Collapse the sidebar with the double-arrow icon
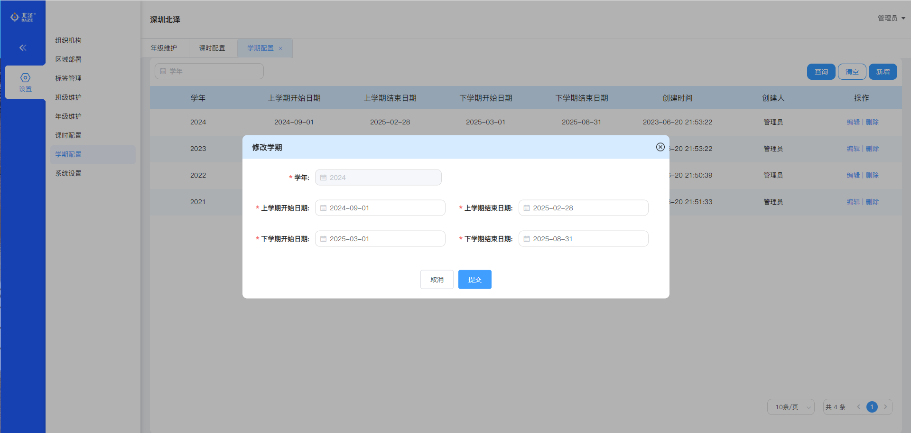 [x=23, y=47]
